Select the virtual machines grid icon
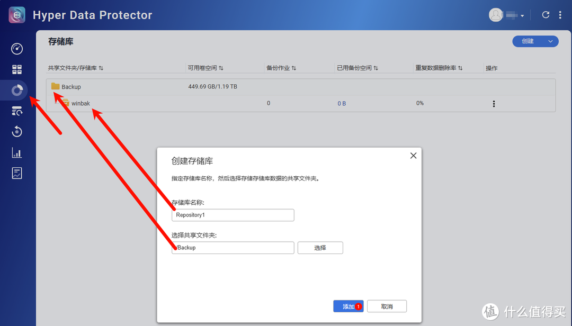572x326 pixels. [x=16, y=69]
